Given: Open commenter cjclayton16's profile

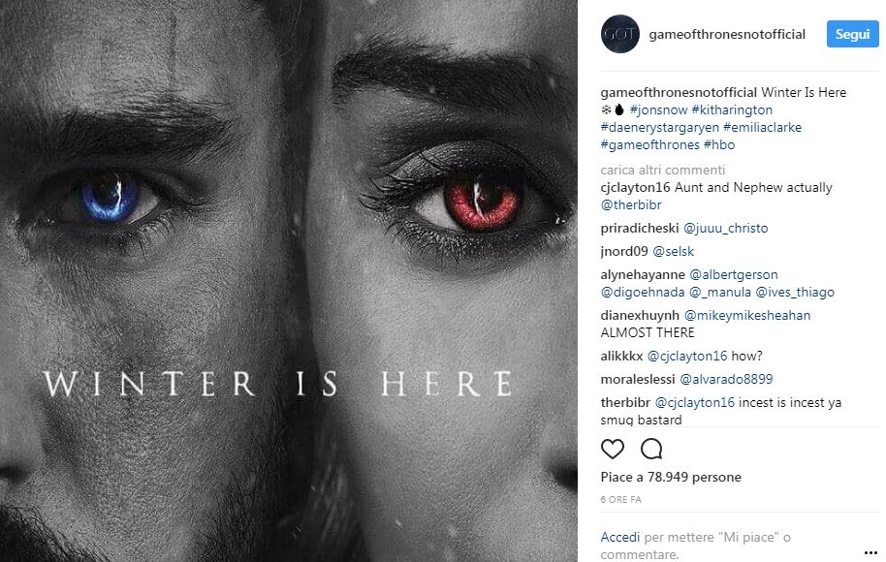Looking at the screenshot, I should [x=635, y=188].
